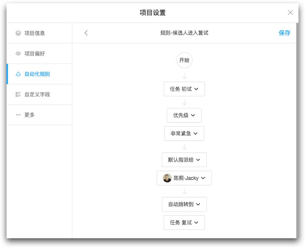Click the 项目设置 dialog title

(153, 13)
